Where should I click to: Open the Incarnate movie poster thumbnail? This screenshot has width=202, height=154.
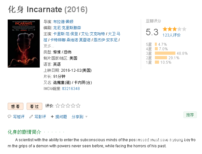24,44
